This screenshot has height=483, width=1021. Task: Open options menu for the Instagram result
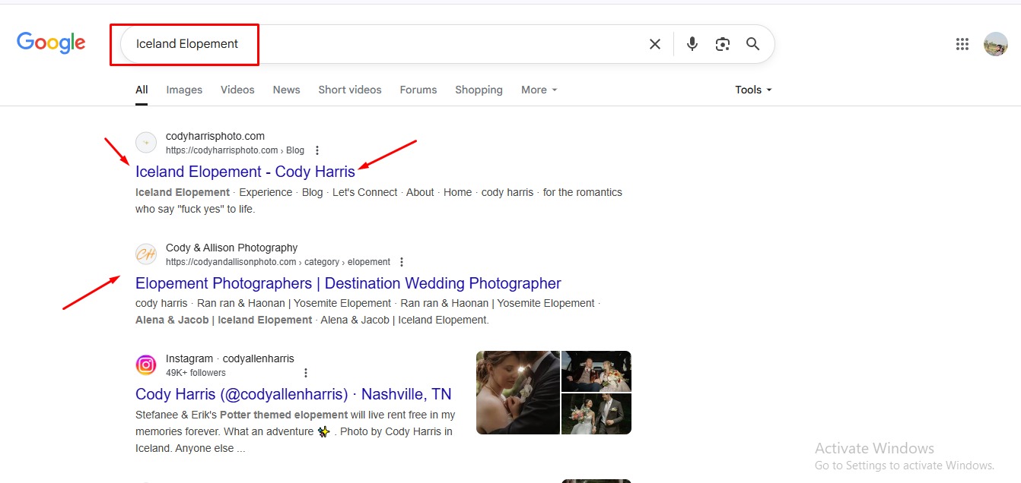click(306, 373)
